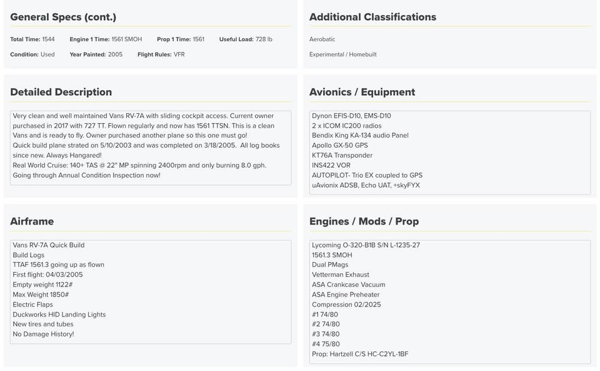The height and width of the screenshot is (371, 600).
Task: Click the 'Vetterman Exhaust' line
Action: point(341,275)
